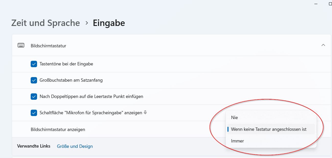Screen dimensions: 332x158
Task: Click the Eingabe page heading
Action: coord(109,23)
